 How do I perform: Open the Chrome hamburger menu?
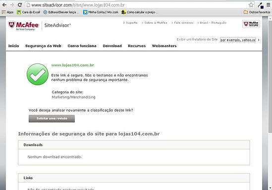[269, 5]
